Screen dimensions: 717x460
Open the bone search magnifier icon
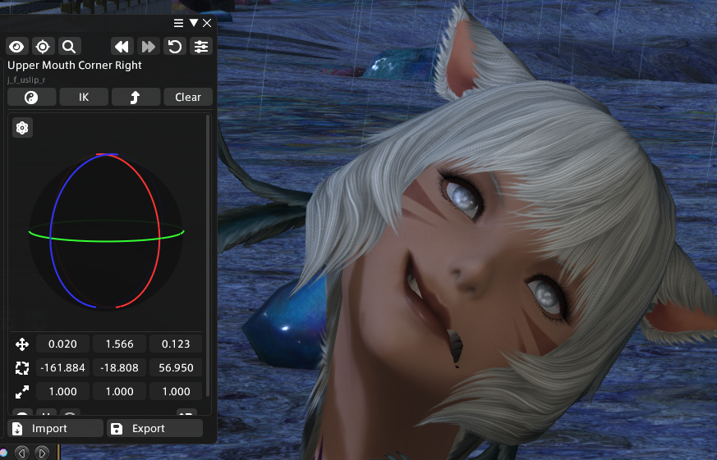pos(69,47)
